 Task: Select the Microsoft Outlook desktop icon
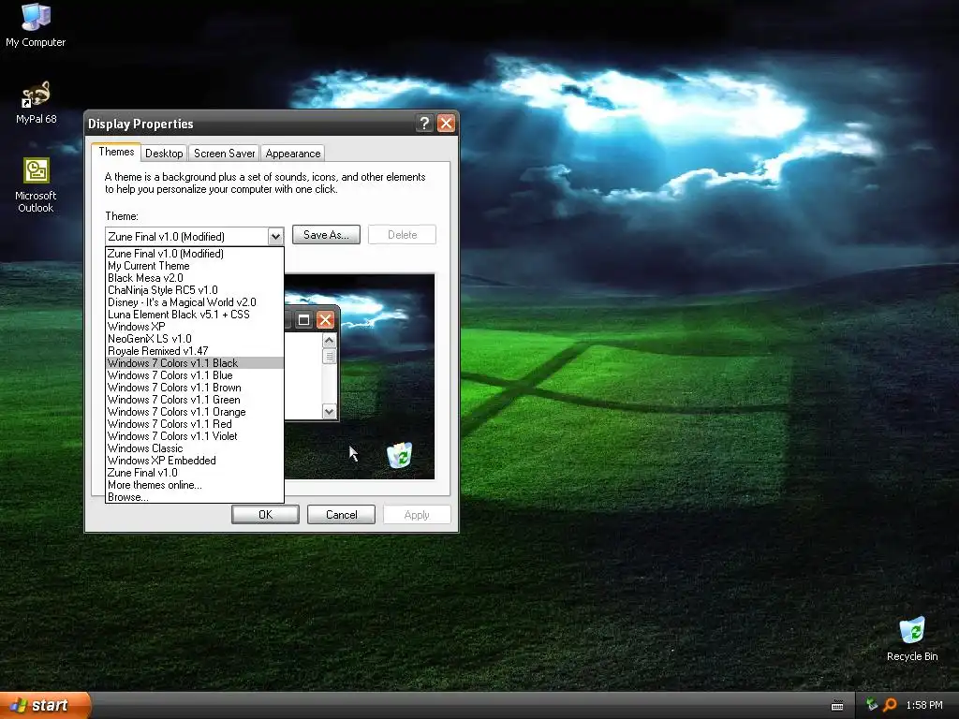(36, 185)
